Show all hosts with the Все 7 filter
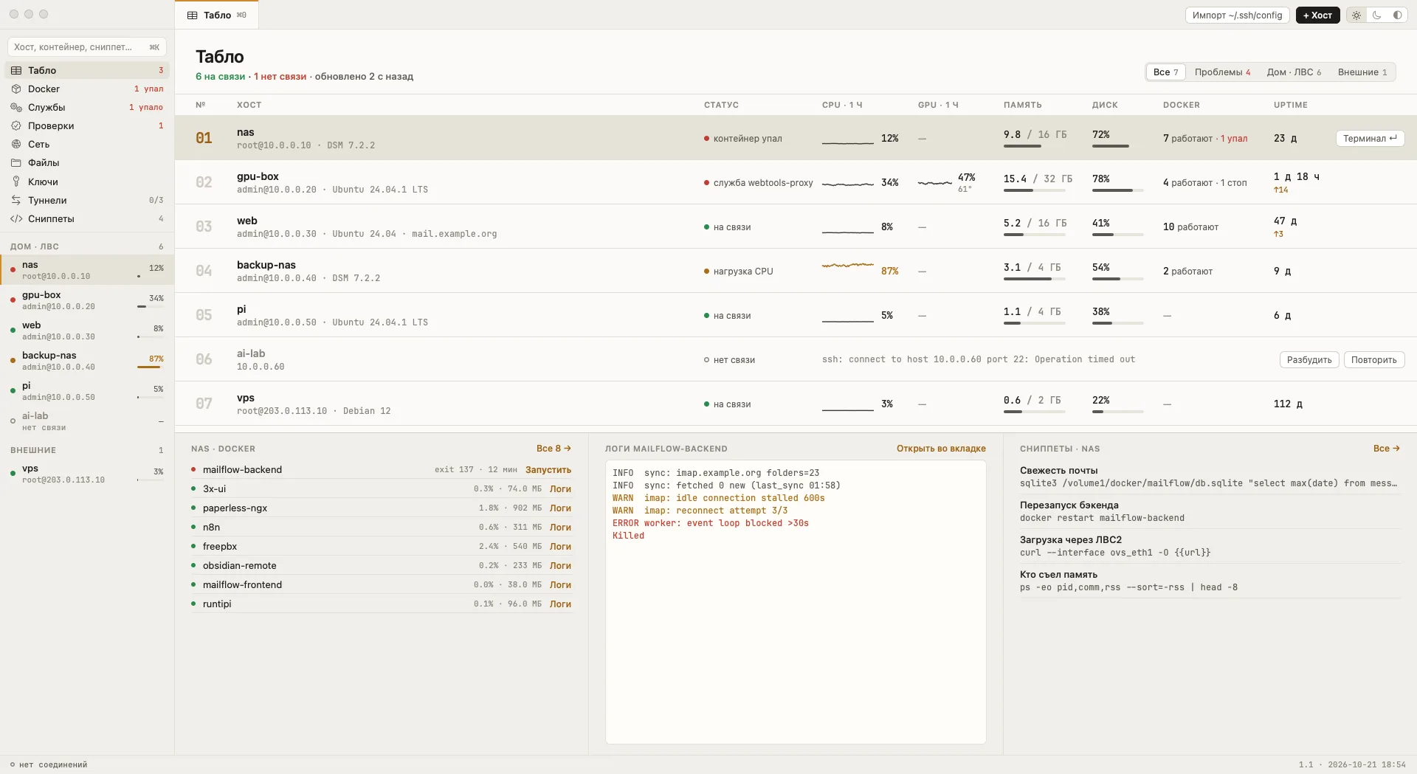Screen dimensions: 1417x774 click(1165, 72)
